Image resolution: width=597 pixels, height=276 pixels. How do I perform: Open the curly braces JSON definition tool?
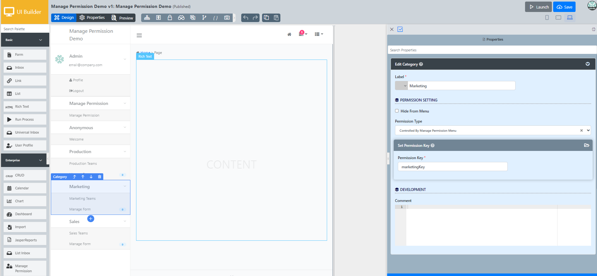pos(215,18)
